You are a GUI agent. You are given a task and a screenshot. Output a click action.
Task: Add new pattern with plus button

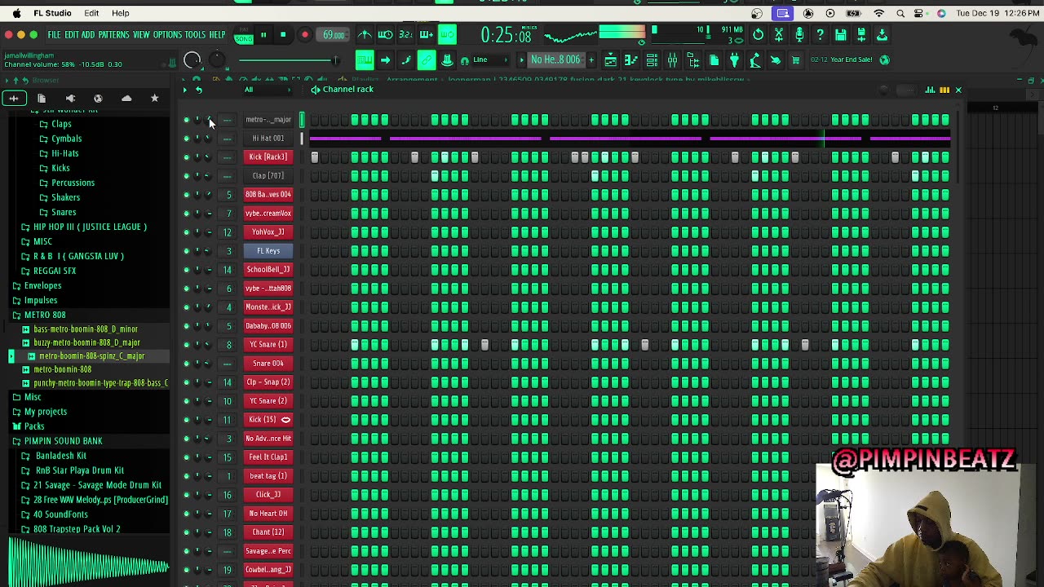590,60
